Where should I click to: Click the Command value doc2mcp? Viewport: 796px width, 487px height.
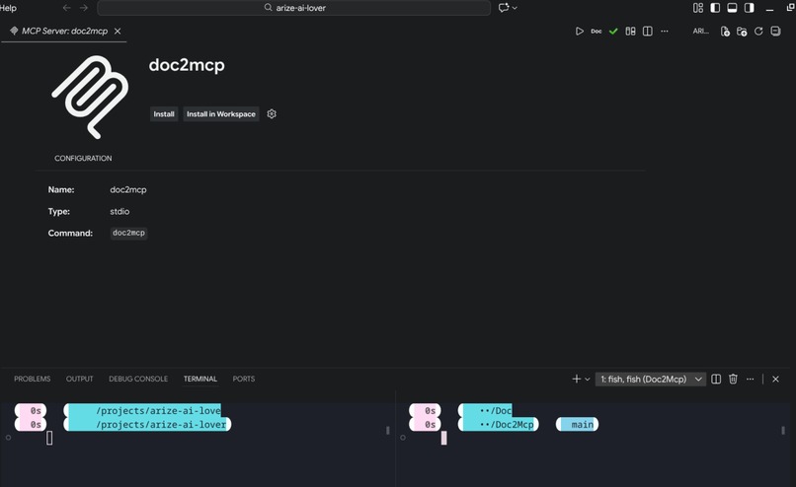(128, 233)
